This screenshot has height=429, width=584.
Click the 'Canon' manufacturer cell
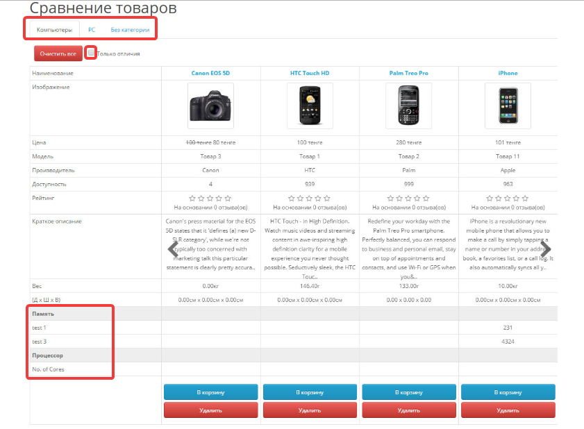[x=210, y=170]
